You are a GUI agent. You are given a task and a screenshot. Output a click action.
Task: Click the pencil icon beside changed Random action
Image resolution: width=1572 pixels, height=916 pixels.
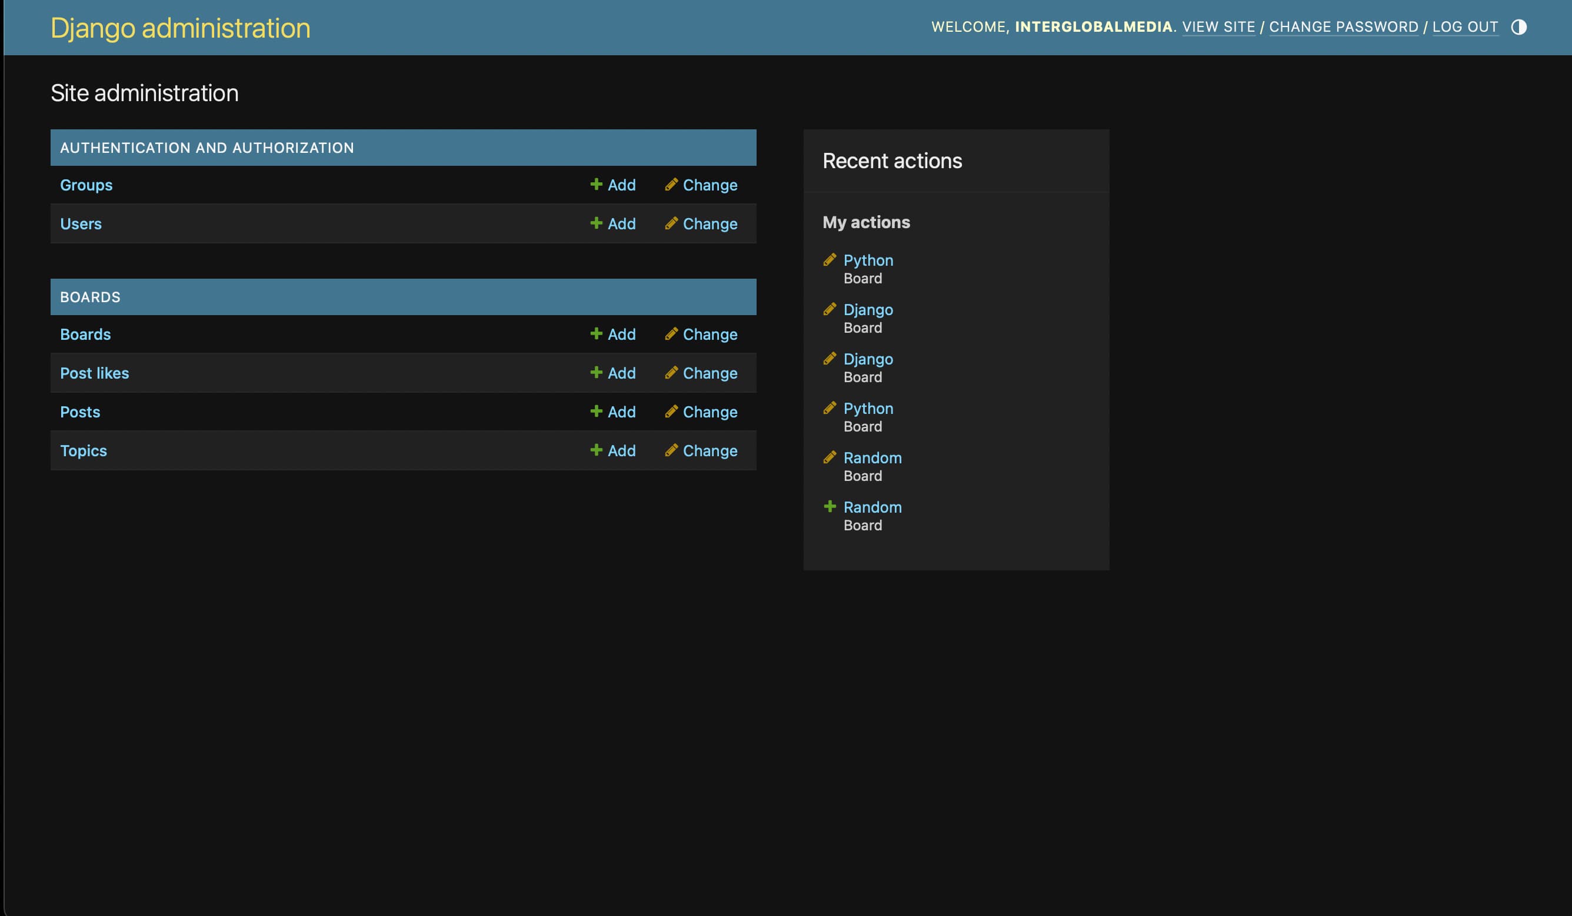(829, 456)
